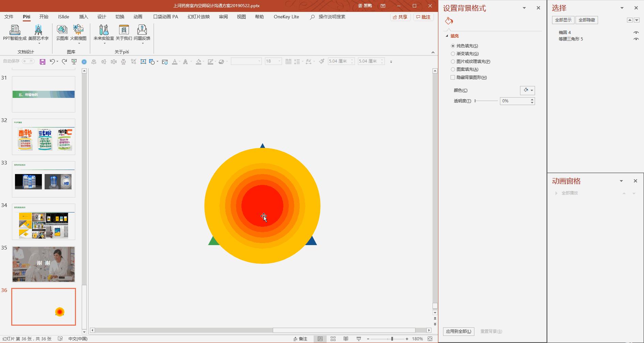Select 渐变填充 gradient fill option
The height and width of the screenshot is (343, 644).
[453, 54]
